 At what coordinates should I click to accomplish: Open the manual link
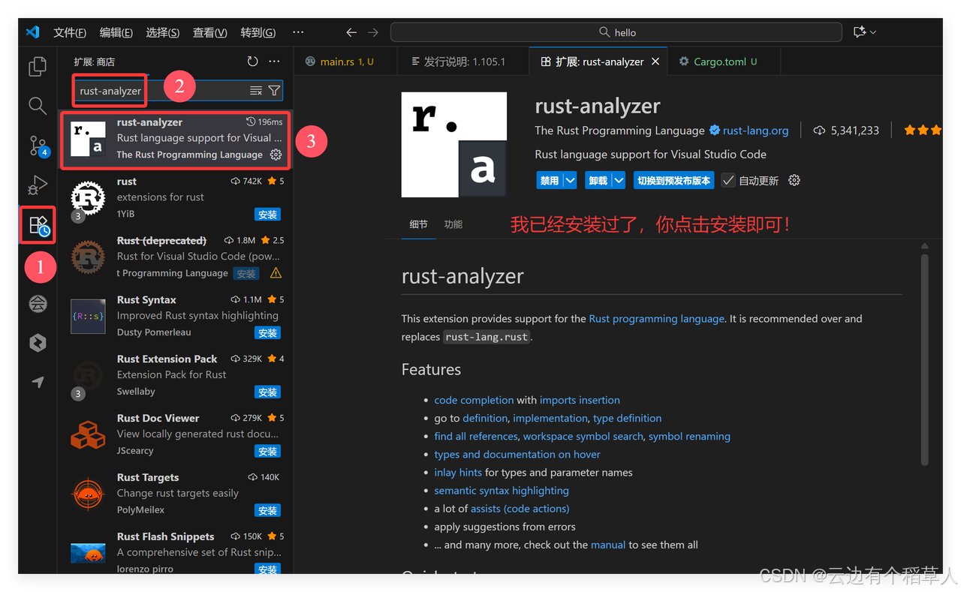pyautogui.click(x=608, y=545)
